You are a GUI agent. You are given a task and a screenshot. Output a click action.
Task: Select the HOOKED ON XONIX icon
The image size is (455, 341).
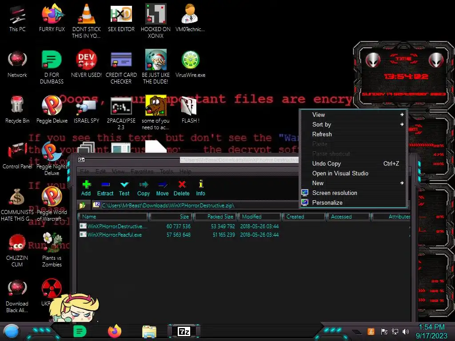point(156,21)
